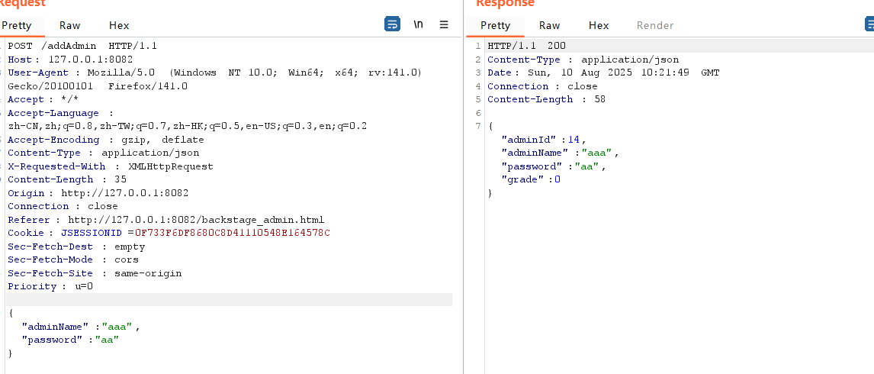Image resolution: width=874 pixels, height=374 pixels.
Task: Click the partially visible response wrap icon
Action: (869, 24)
